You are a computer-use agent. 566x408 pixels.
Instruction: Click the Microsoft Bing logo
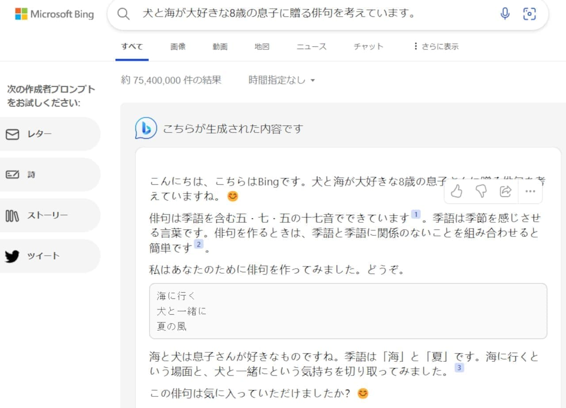[54, 14]
